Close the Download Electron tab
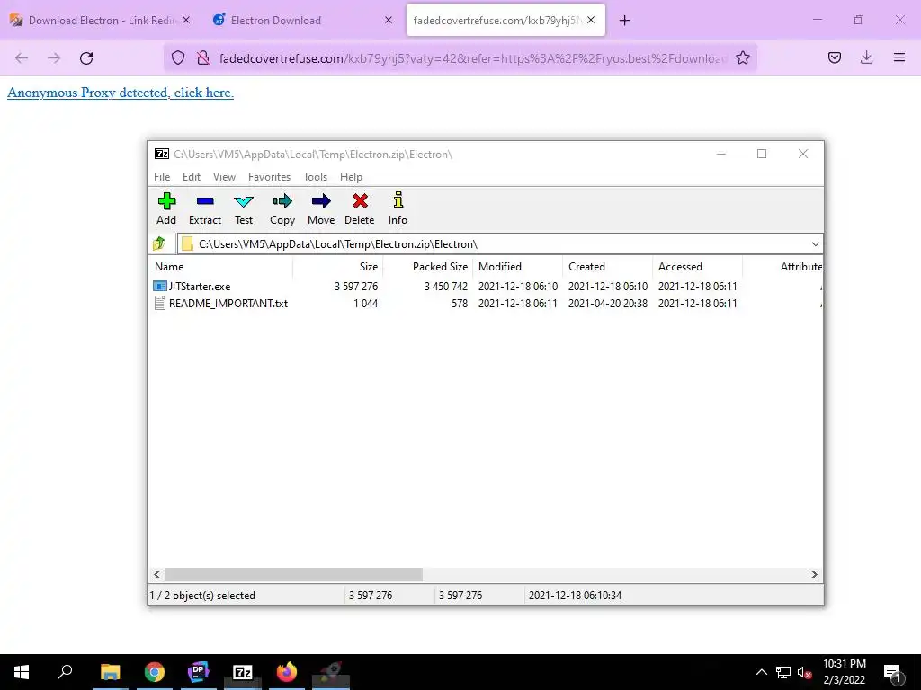The height and width of the screenshot is (690, 921). (x=185, y=20)
